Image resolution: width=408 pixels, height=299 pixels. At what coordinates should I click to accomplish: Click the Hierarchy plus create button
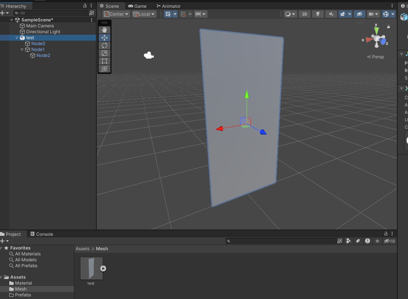[2, 13]
